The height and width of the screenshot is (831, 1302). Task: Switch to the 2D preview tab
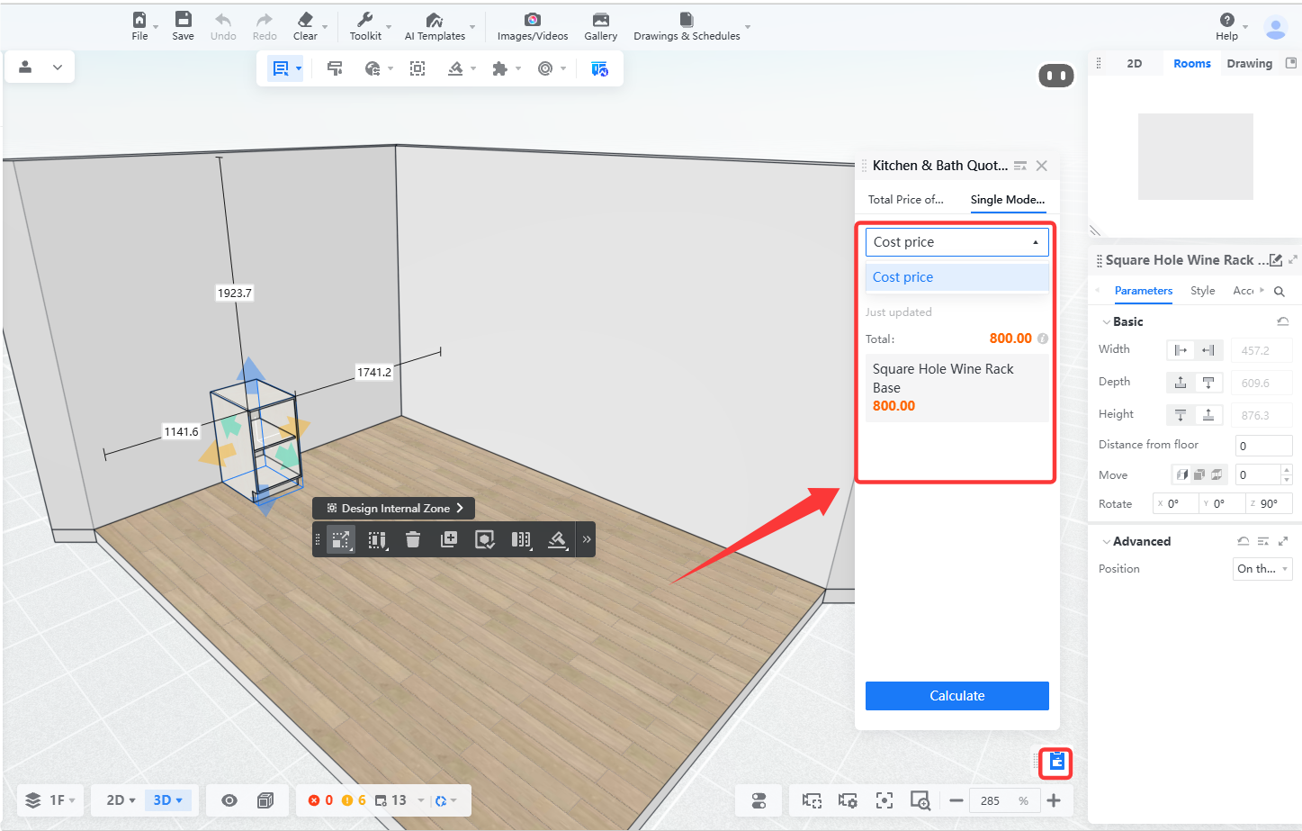pos(1135,64)
